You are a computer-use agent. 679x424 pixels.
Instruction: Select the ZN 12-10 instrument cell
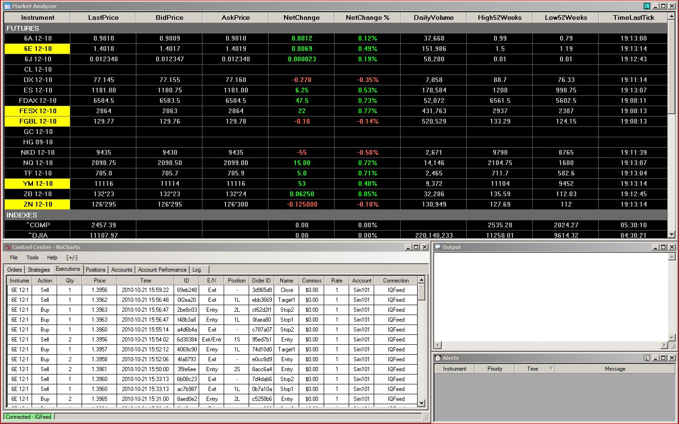[37, 204]
